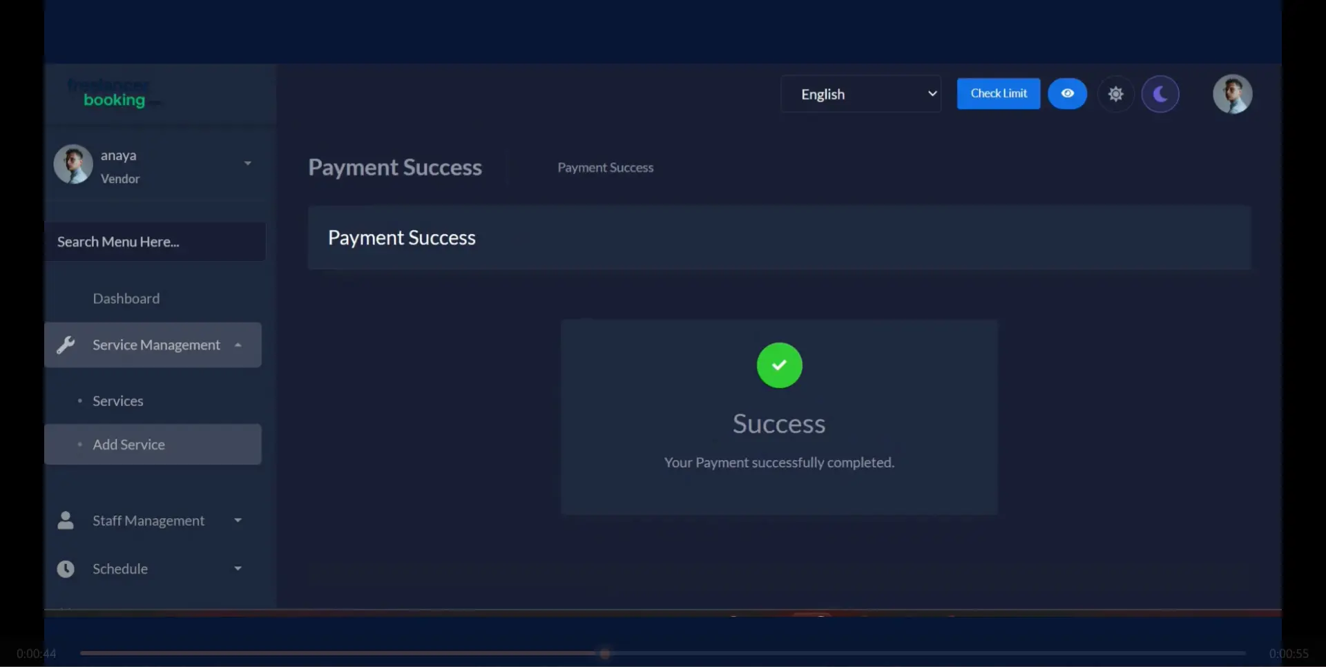Click the Search Menu Here field
This screenshot has height=667, width=1326.
coord(155,242)
